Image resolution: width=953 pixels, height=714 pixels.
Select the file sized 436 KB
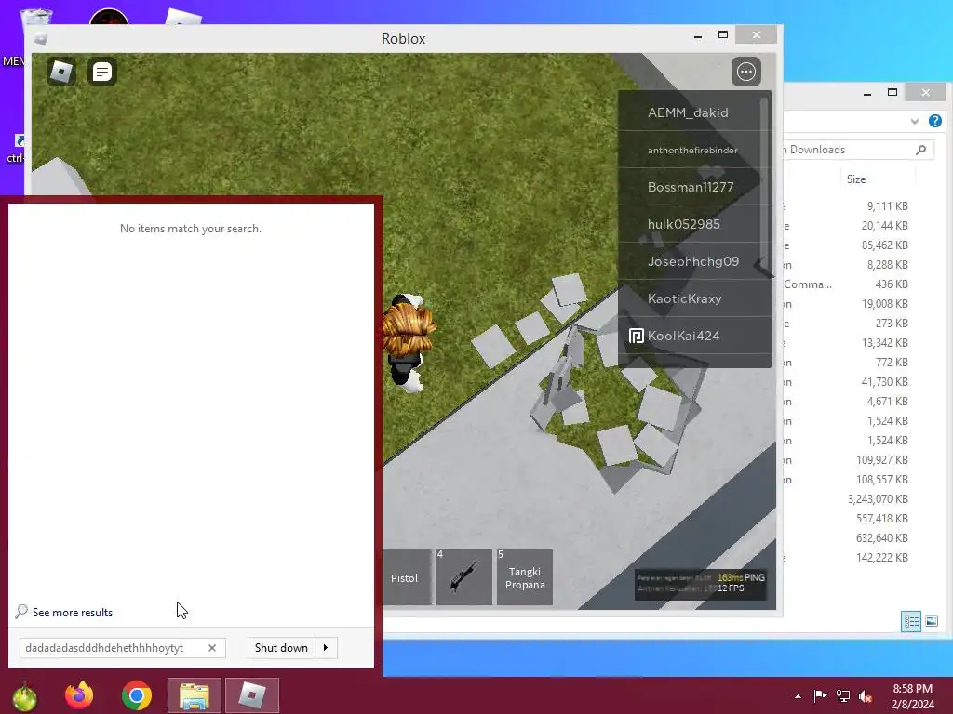(x=892, y=284)
